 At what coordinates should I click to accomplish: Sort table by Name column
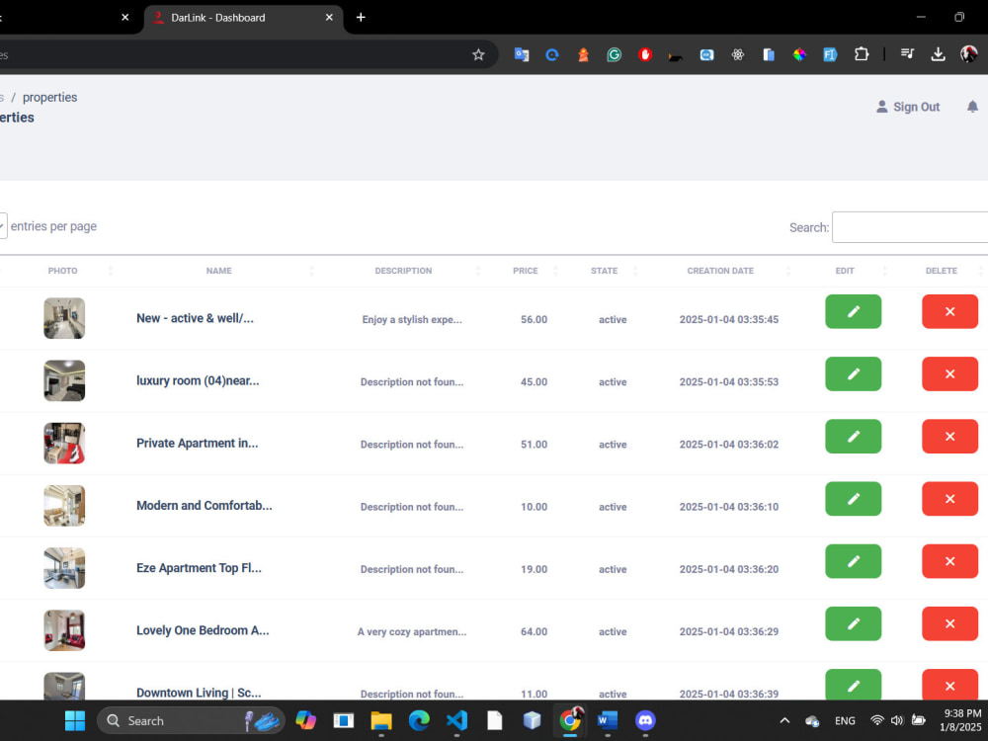[218, 271]
